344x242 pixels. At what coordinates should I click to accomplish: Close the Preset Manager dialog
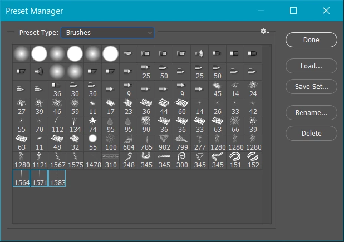tap(326, 11)
